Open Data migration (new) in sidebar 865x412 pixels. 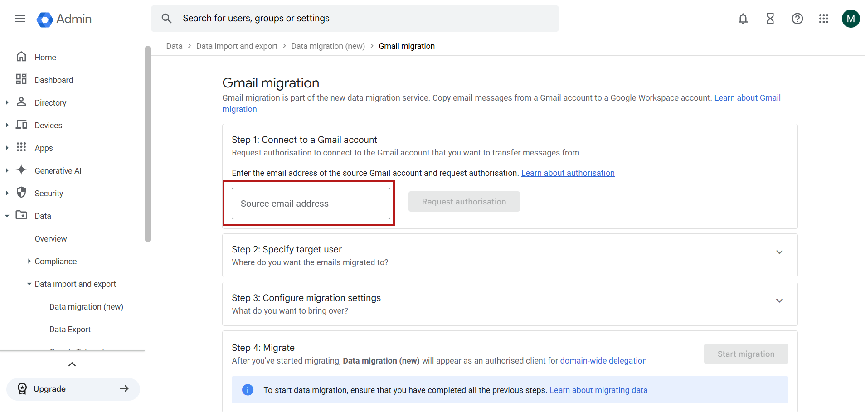coord(86,307)
